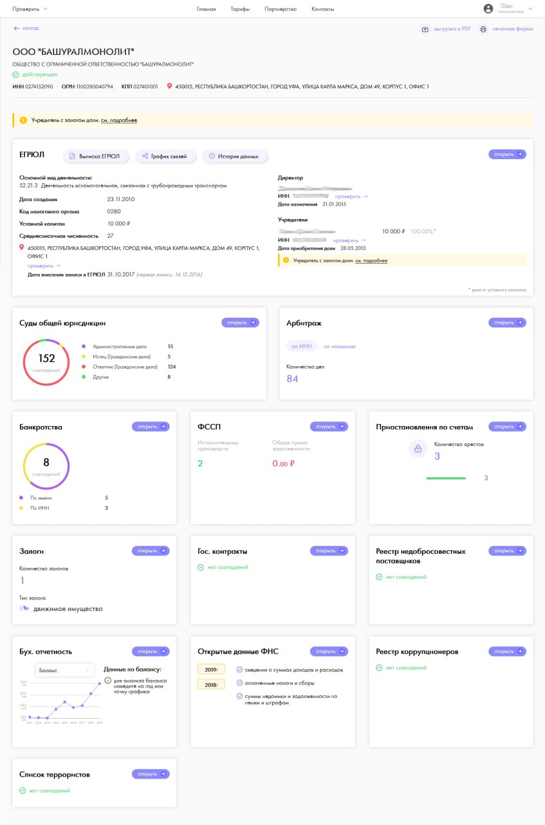Open the Контакты menu item
545x825 pixels.
(x=322, y=9)
